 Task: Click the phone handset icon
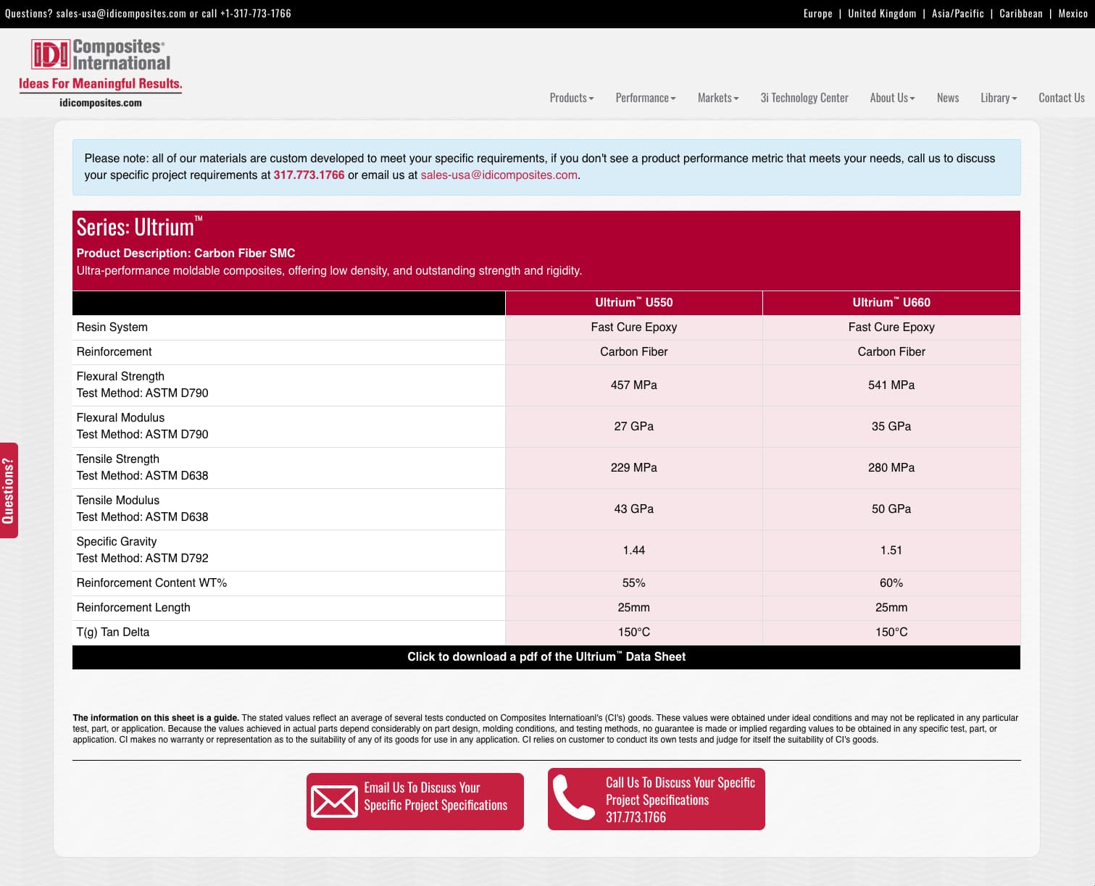coord(573,798)
